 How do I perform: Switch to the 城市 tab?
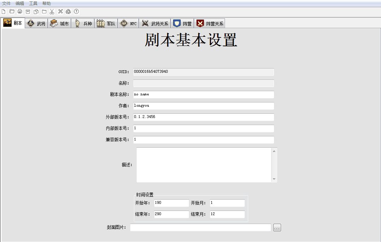(60, 23)
